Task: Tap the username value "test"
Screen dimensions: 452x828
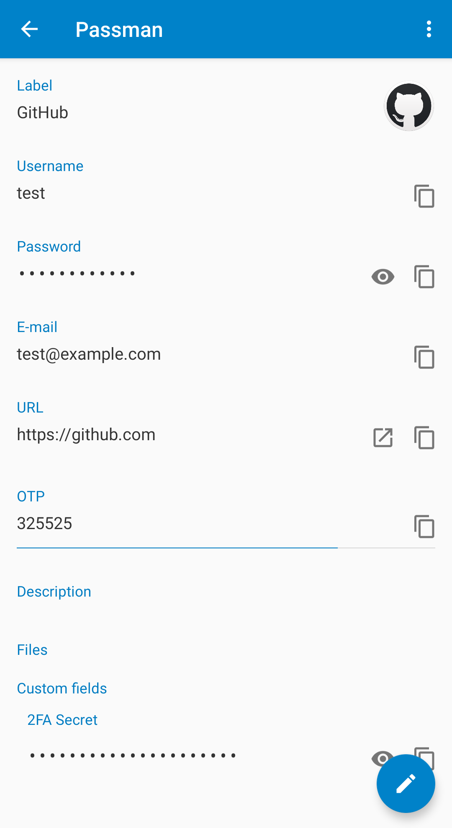Action: coord(31,193)
